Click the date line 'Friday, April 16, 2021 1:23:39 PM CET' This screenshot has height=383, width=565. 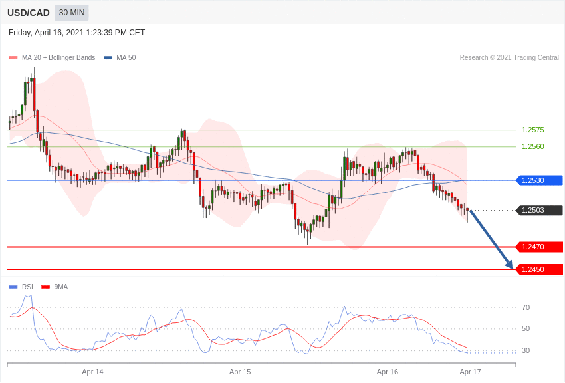pos(76,33)
